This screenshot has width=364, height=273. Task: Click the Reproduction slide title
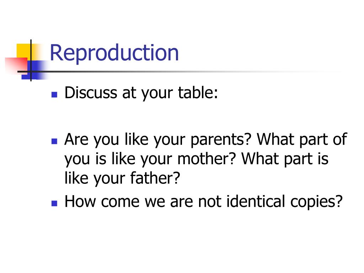(114, 53)
